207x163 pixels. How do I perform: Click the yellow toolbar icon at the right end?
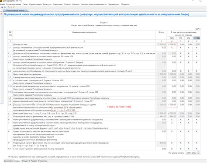(14, 7)
